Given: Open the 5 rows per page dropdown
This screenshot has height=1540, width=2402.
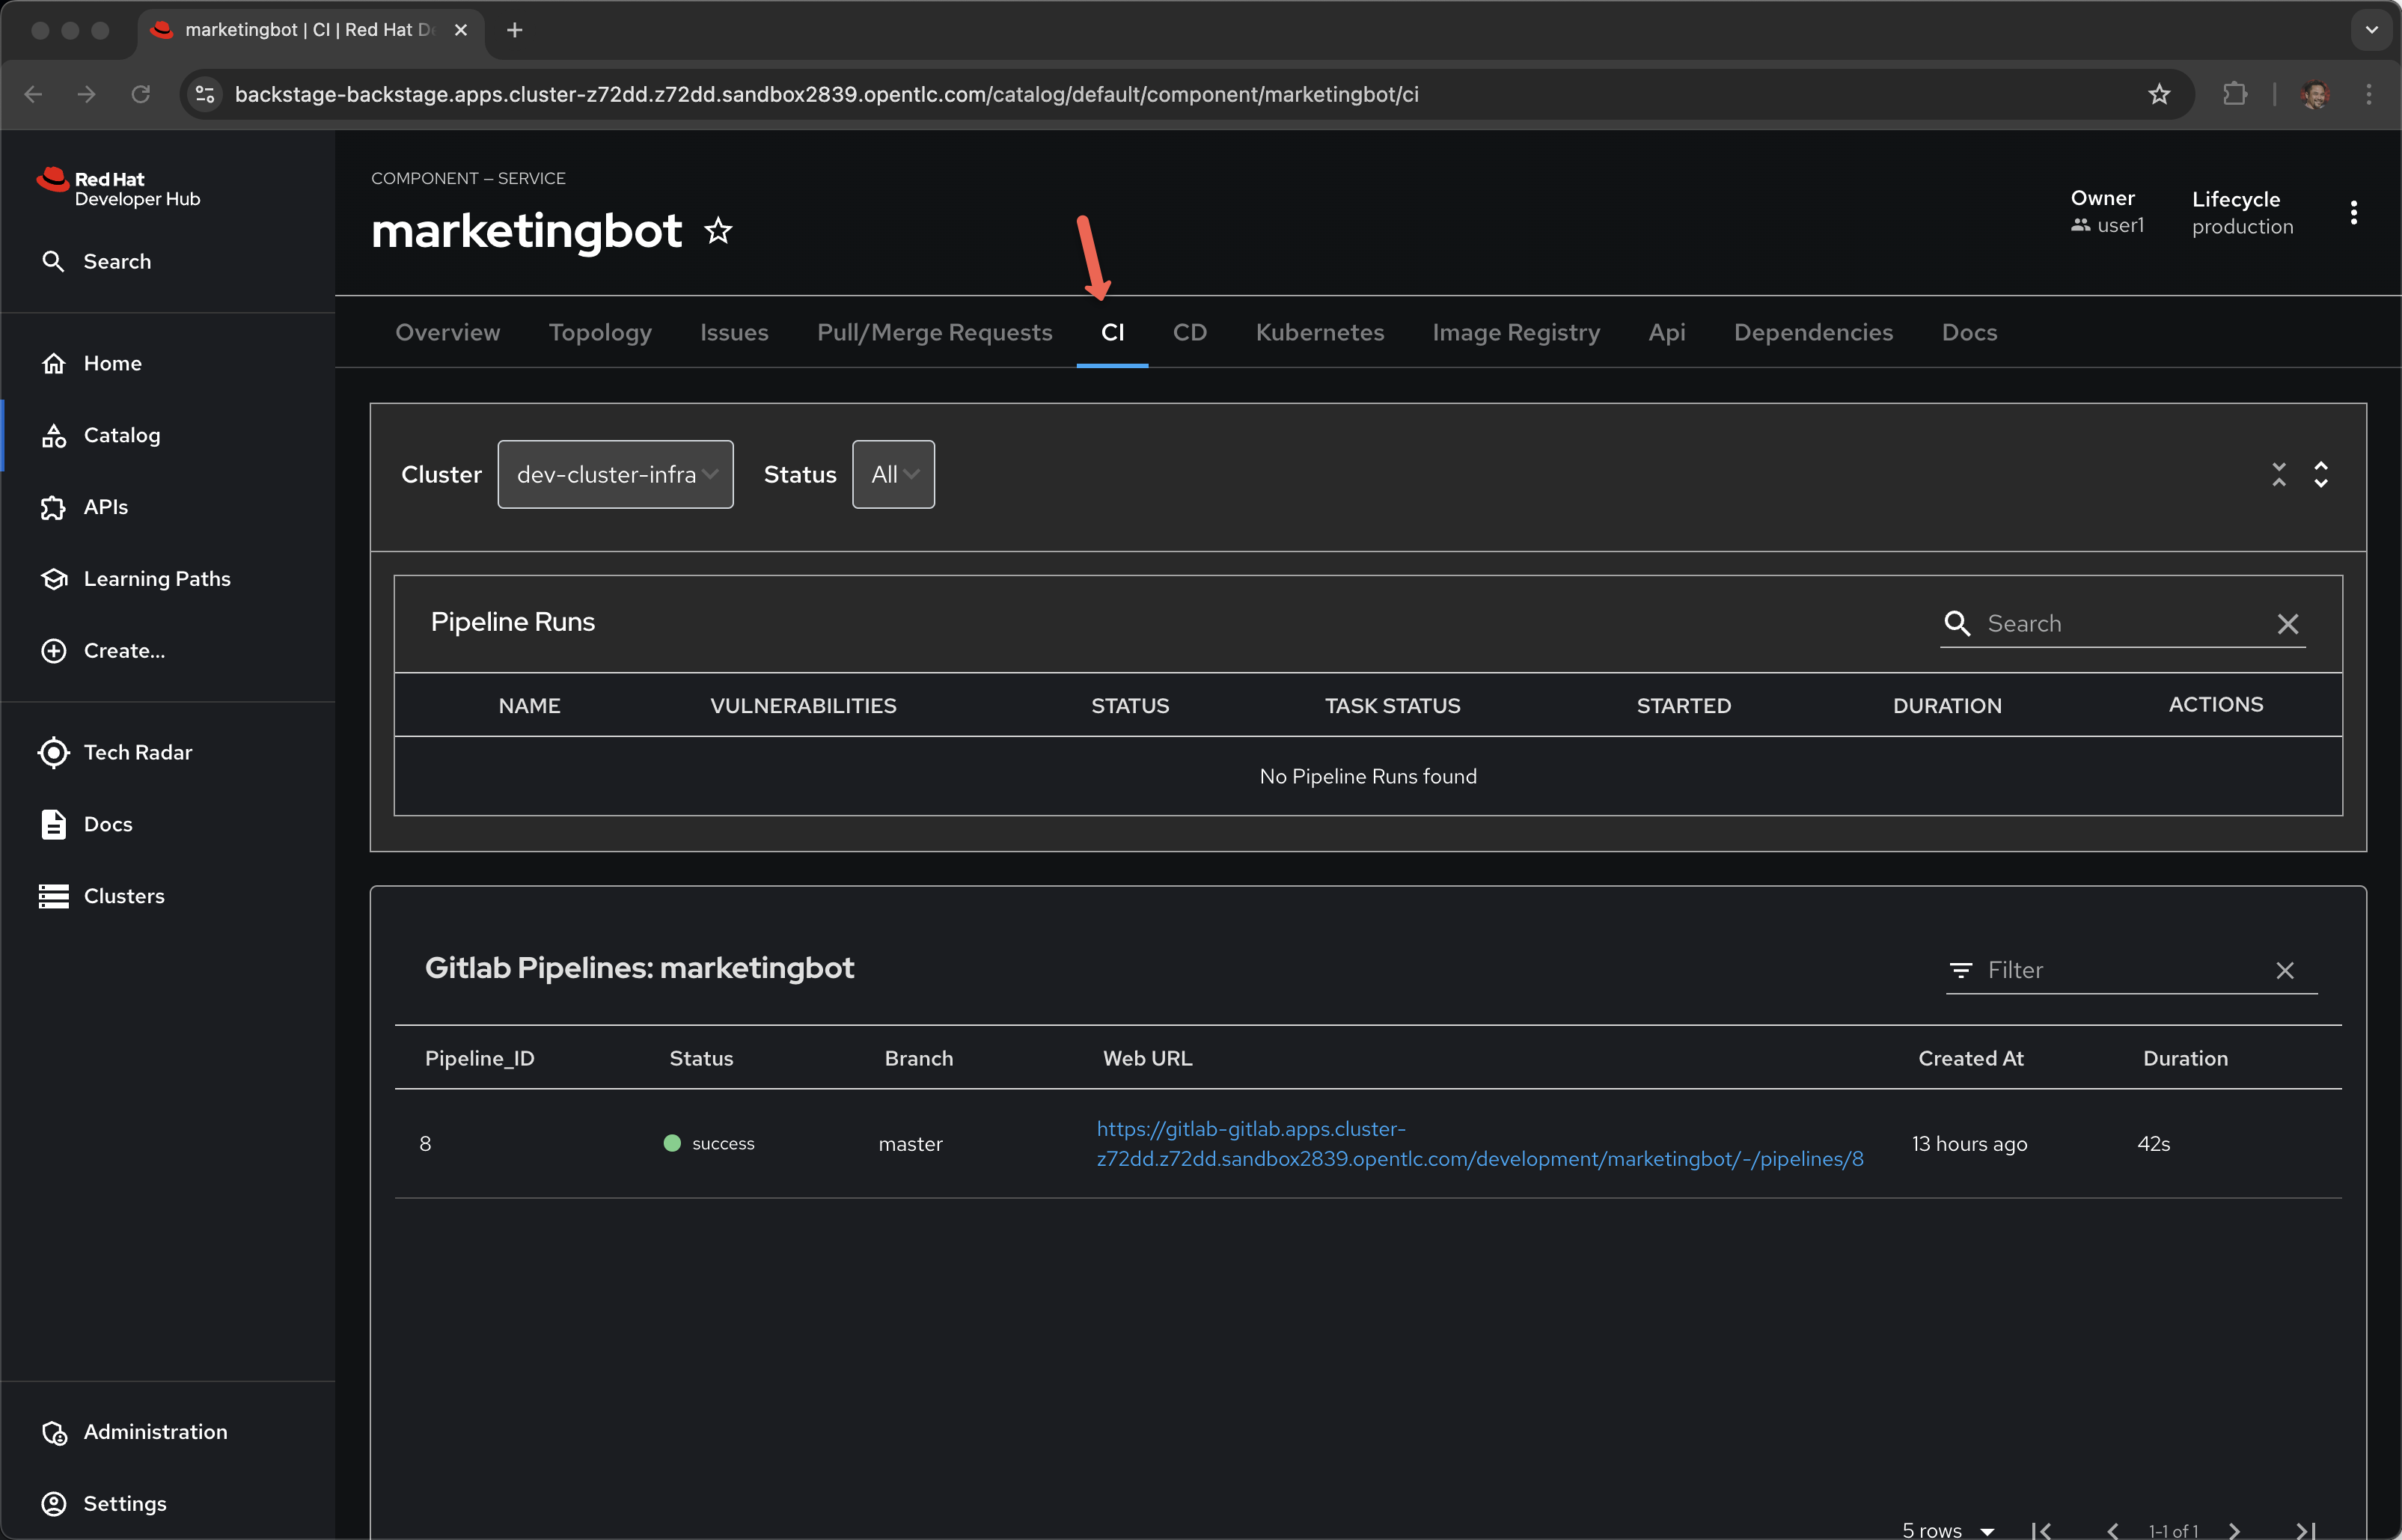Looking at the screenshot, I should [1948, 1530].
